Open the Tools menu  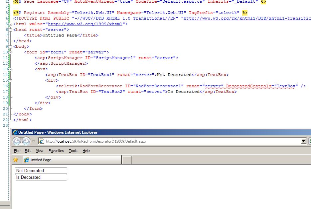point(73,151)
